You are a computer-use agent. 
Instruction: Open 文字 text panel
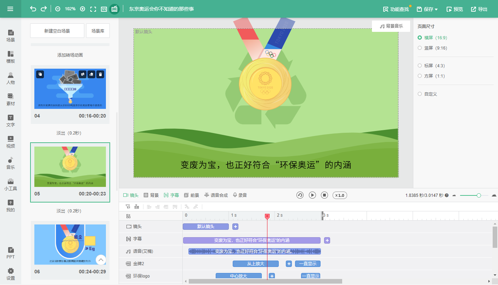tap(11, 121)
